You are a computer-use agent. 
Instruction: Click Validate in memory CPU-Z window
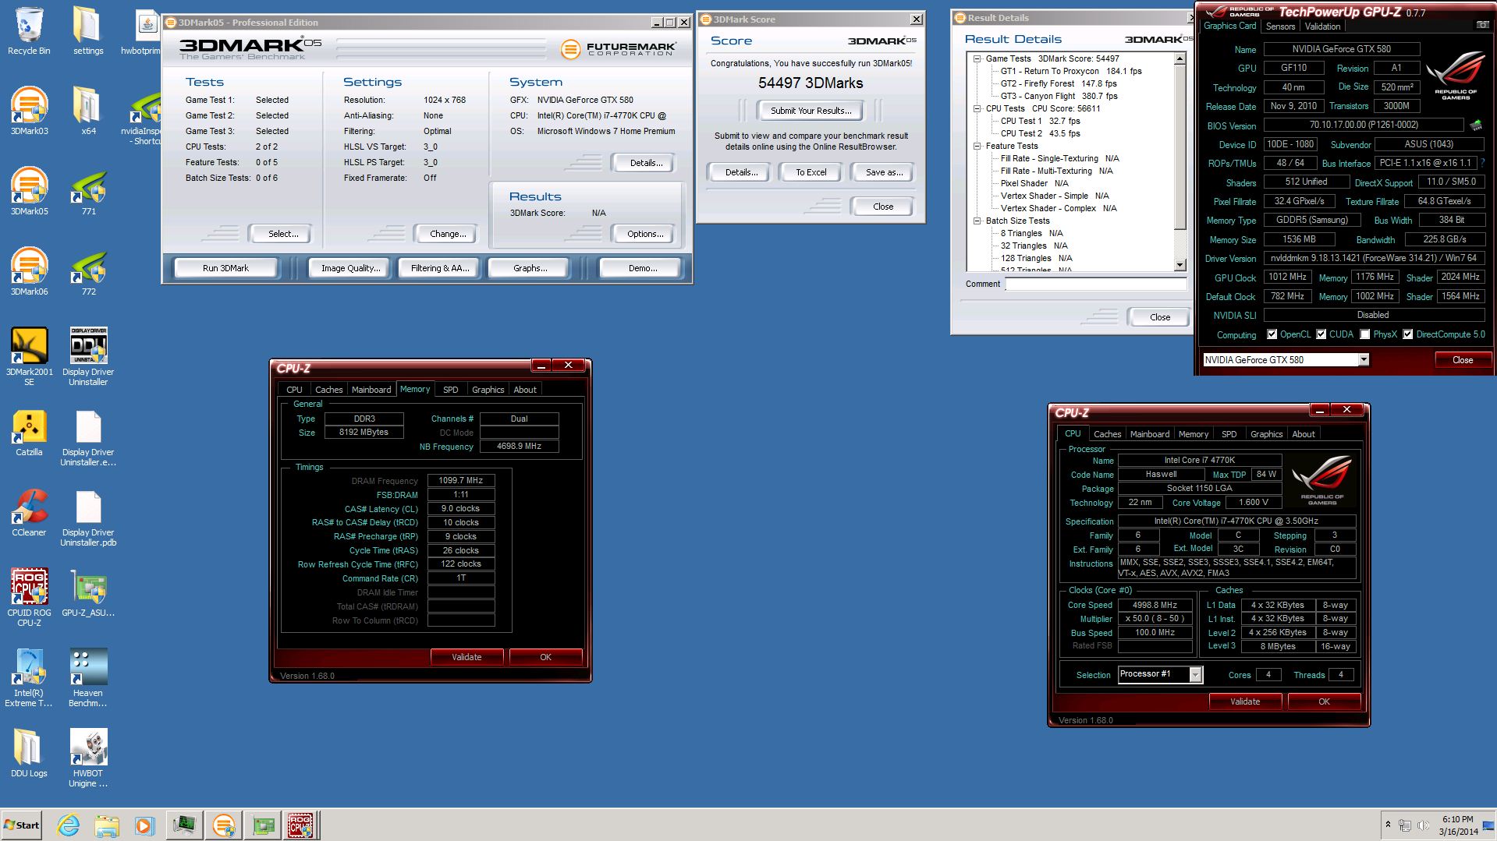[466, 657]
